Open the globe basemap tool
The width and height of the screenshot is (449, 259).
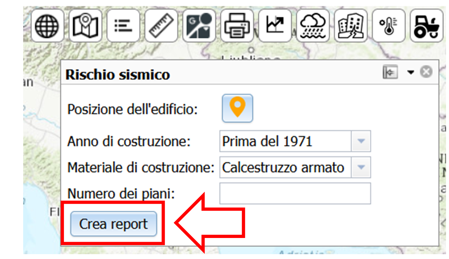pyautogui.click(x=47, y=26)
